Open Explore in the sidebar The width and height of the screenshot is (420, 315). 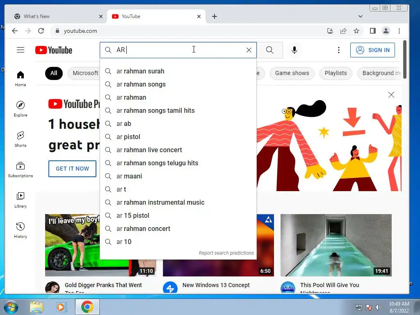pos(21,109)
